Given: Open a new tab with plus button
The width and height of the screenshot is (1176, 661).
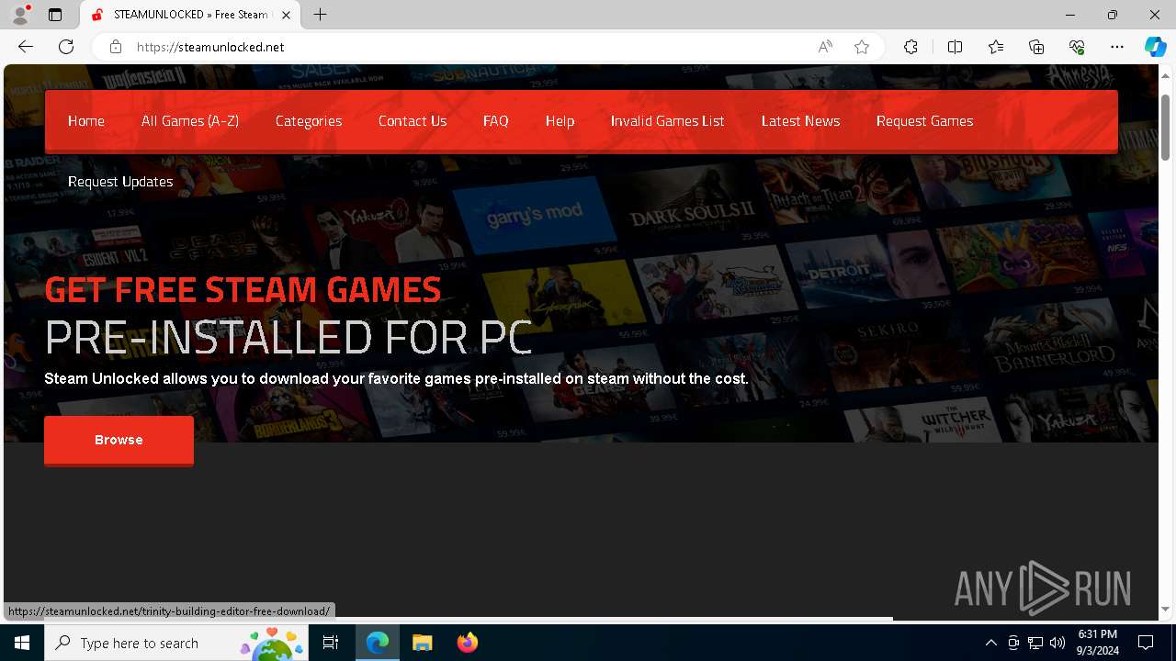Looking at the screenshot, I should pos(320,15).
